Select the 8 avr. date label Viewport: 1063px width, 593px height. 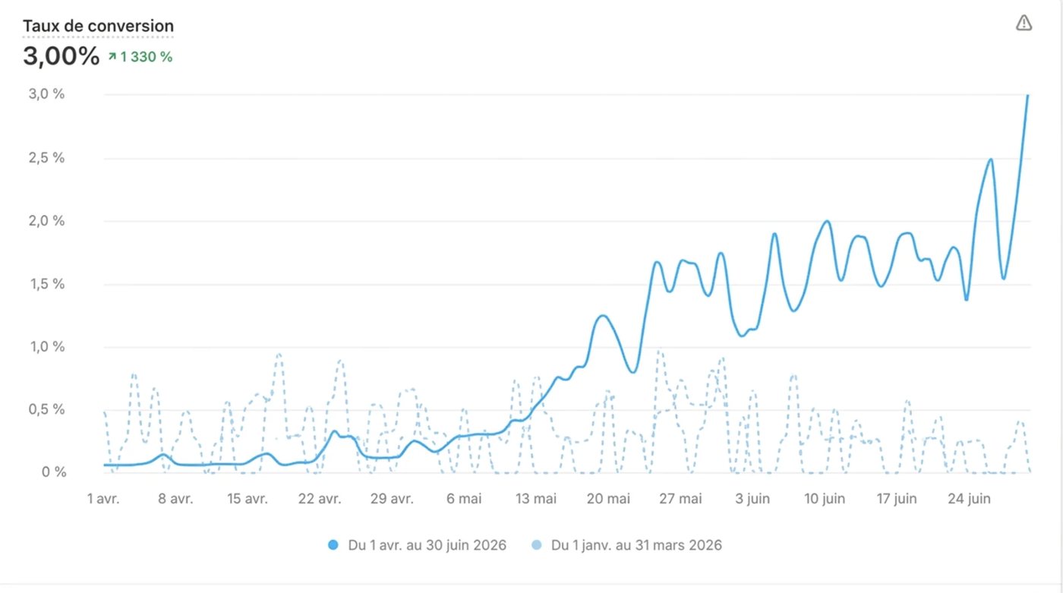click(175, 499)
